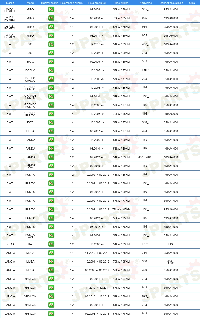
Task: Click the 323_ body code cell
Action: 145,131
